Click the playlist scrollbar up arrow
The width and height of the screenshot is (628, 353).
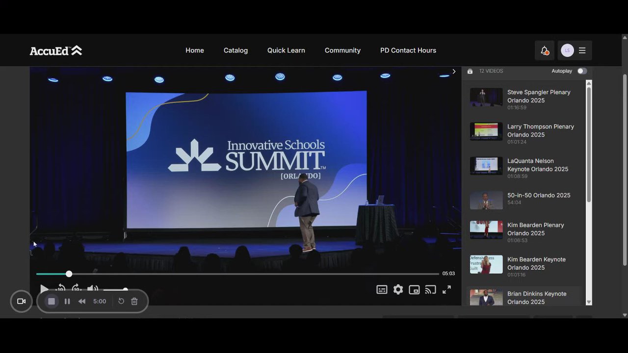point(589,83)
